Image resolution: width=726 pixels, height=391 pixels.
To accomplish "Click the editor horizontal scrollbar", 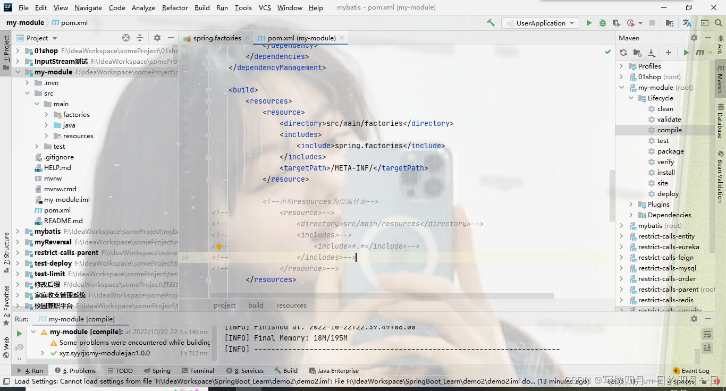I will pos(382,295).
